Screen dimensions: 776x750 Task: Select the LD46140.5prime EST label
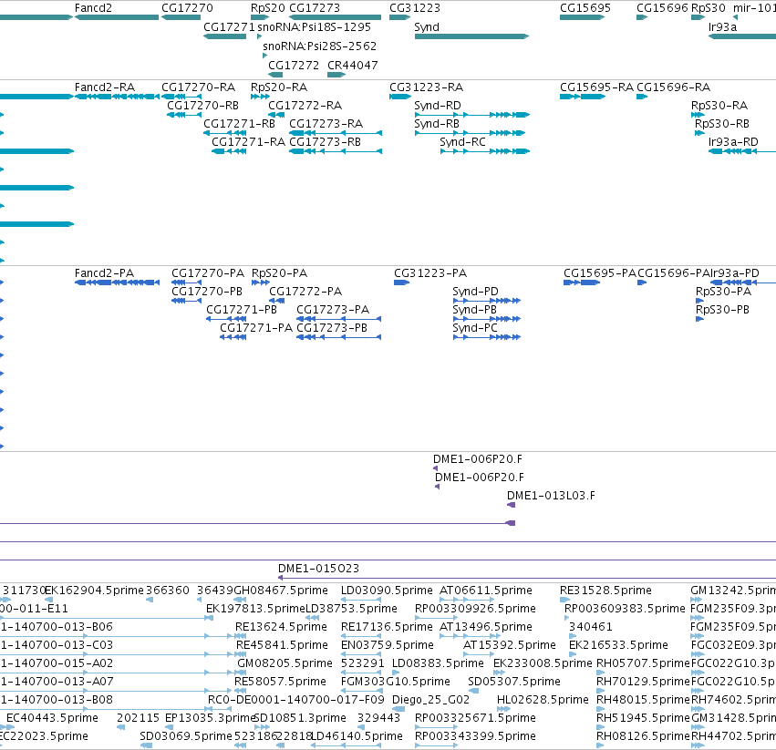357,736
